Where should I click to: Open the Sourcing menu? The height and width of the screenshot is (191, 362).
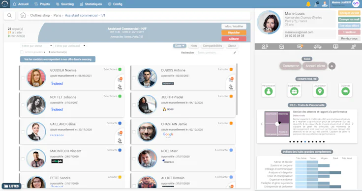65,4
